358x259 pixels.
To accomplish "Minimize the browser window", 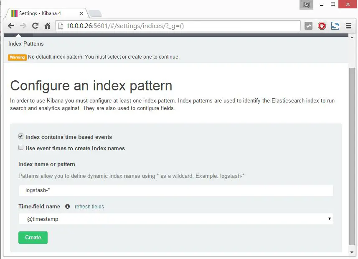I will [322, 5].
